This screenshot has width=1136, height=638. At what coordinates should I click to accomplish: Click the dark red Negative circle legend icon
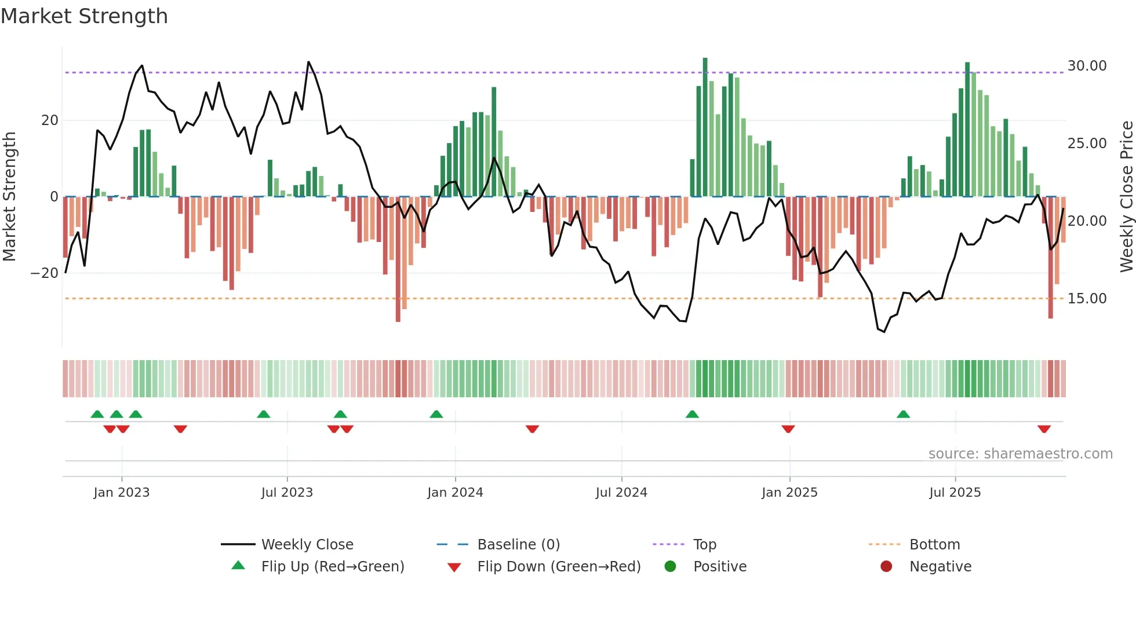pyautogui.click(x=886, y=566)
